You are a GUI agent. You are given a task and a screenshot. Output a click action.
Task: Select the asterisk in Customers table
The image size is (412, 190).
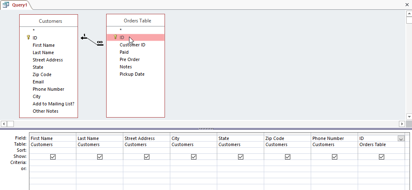tap(33, 31)
